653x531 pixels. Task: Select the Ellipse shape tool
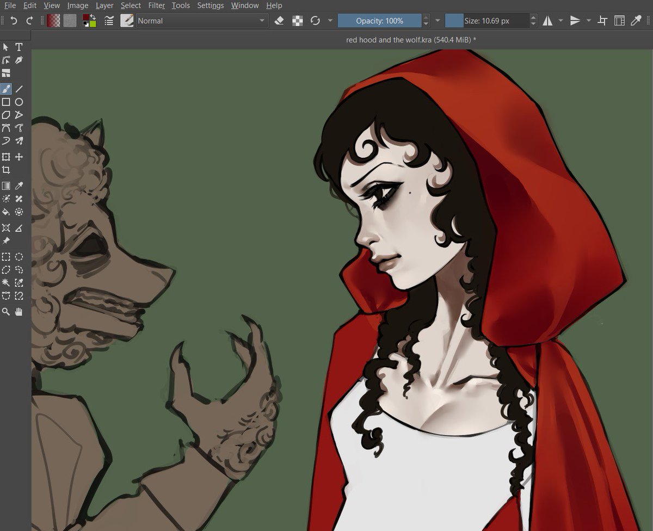pyautogui.click(x=19, y=102)
